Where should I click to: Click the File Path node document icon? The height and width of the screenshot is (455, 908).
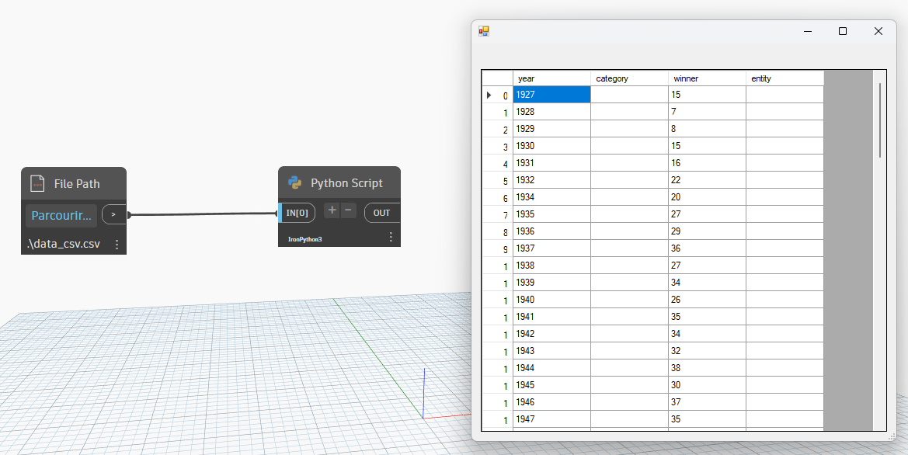[x=37, y=183]
